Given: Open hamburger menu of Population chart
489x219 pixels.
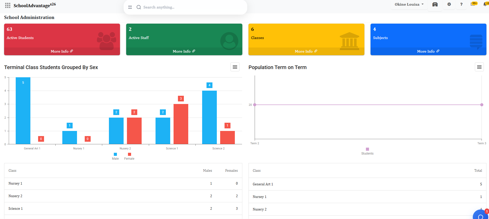Looking at the screenshot, I should [479, 67].
